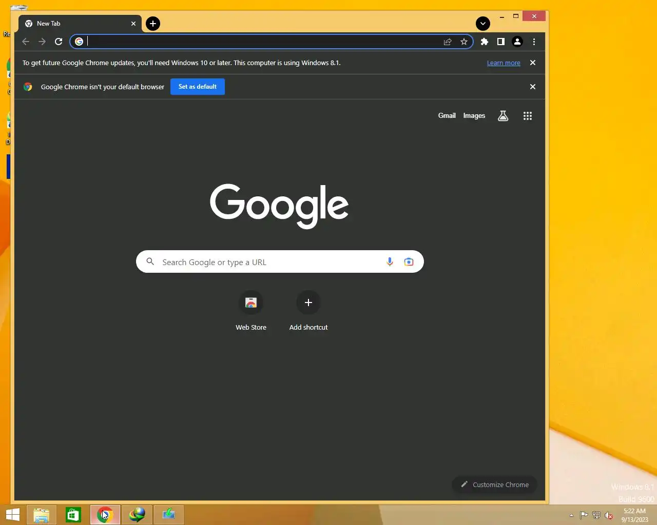Open the Chrome profile avatar
The image size is (657, 525).
517,42
